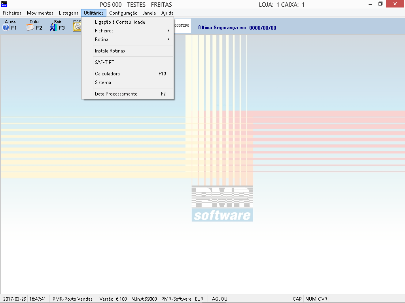The height and width of the screenshot is (303, 405).
Task: Select Sistema in the dropdown menu
Action: coord(103,82)
